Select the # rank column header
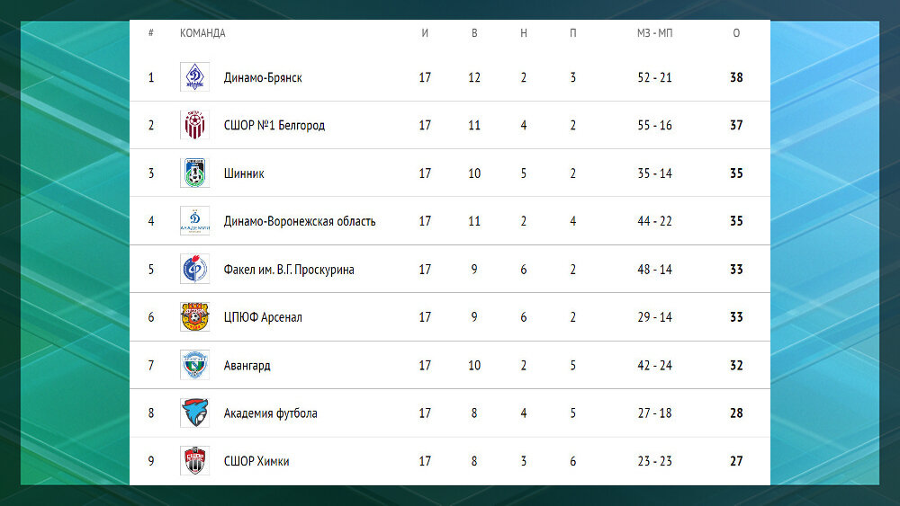The image size is (900, 506). click(x=151, y=33)
